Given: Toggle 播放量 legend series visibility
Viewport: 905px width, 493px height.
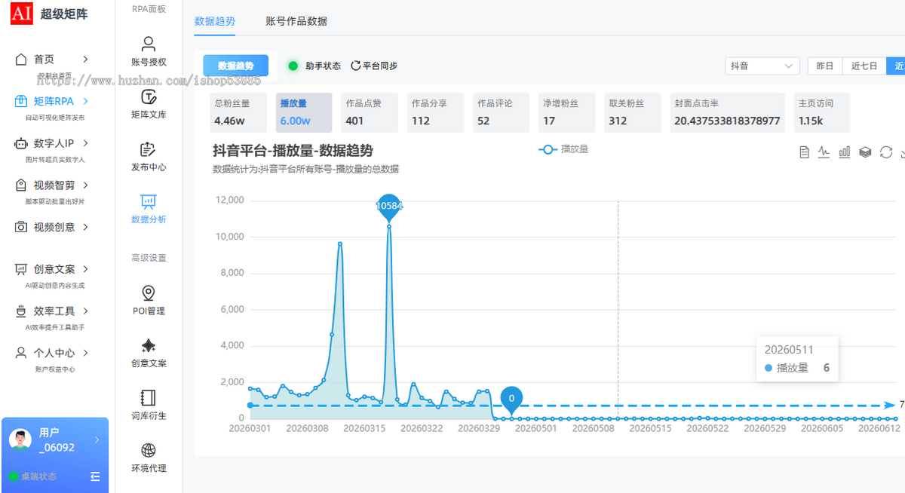Looking at the screenshot, I should (x=563, y=149).
